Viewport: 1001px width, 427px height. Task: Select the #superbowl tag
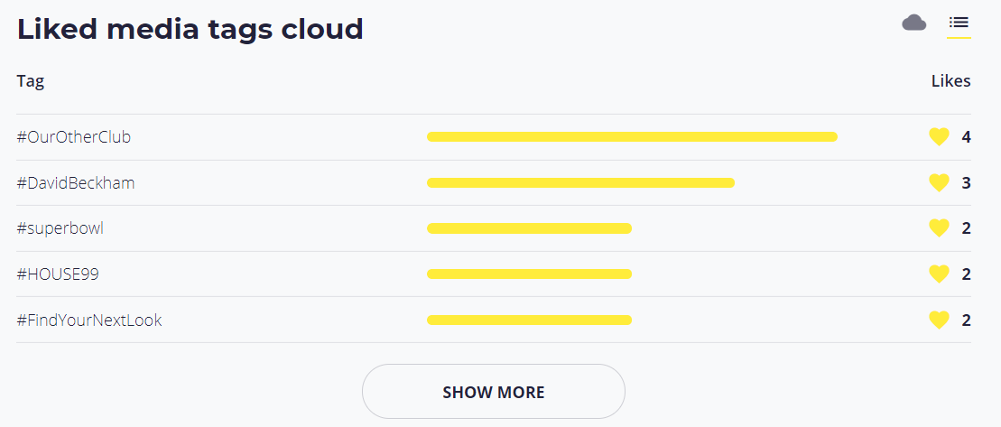60,228
